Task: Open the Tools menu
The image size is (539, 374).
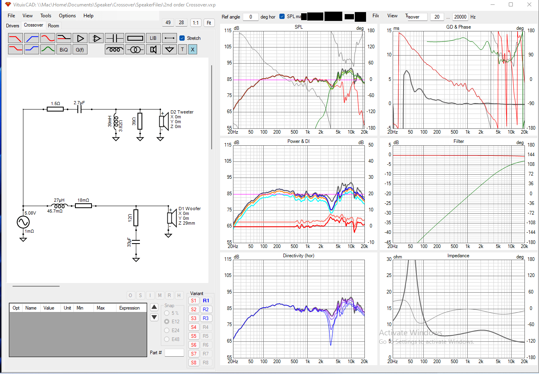Action: click(46, 16)
